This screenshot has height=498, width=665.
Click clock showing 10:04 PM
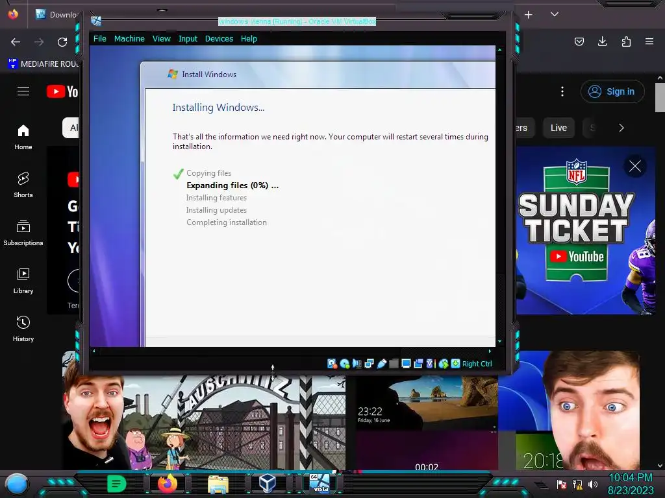coord(631,478)
